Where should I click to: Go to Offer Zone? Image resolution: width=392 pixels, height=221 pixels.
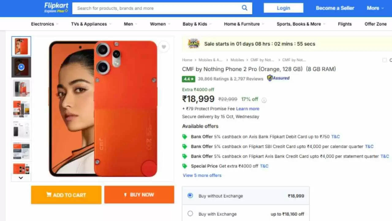click(x=375, y=24)
